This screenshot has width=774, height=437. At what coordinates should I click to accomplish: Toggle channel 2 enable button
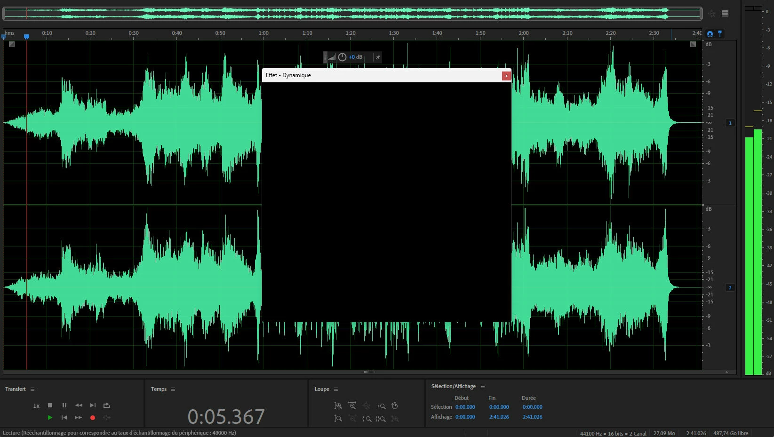pos(730,287)
